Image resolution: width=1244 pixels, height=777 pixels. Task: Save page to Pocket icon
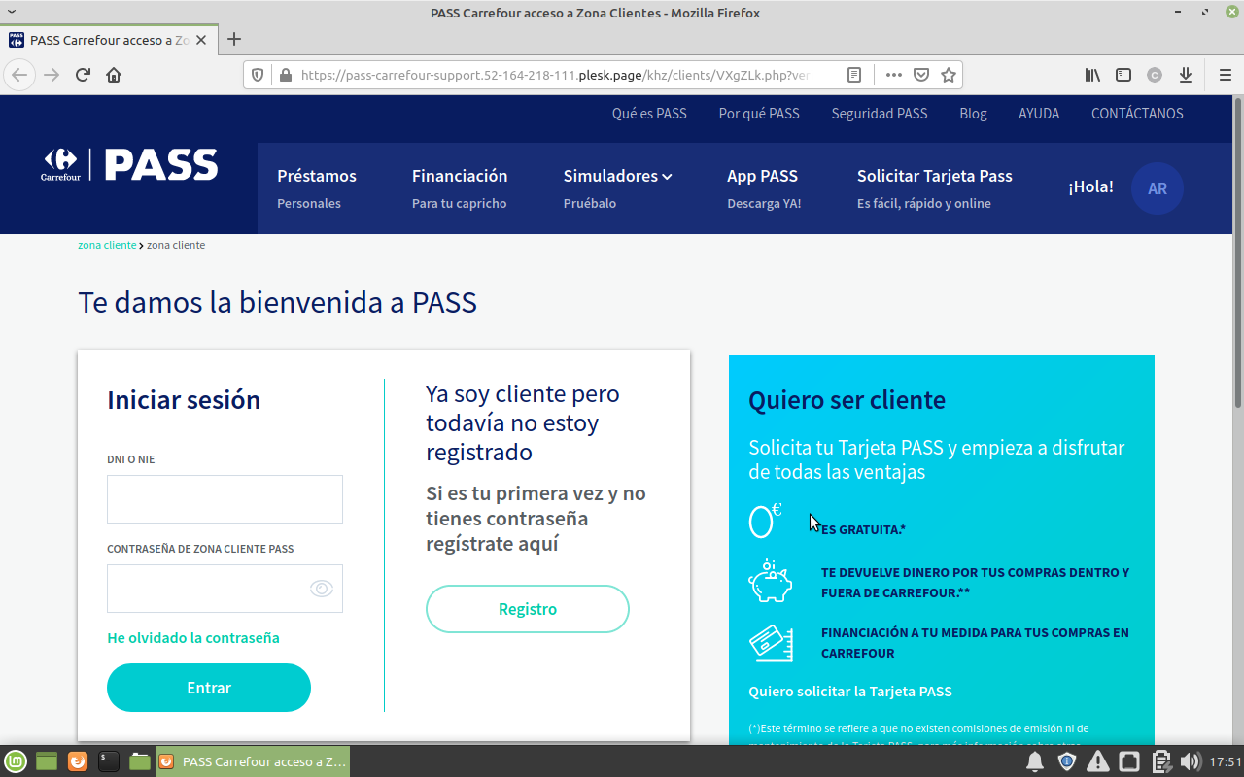click(921, 75)
